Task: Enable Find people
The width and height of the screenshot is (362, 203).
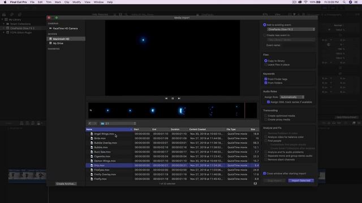Action: (266, 140)
